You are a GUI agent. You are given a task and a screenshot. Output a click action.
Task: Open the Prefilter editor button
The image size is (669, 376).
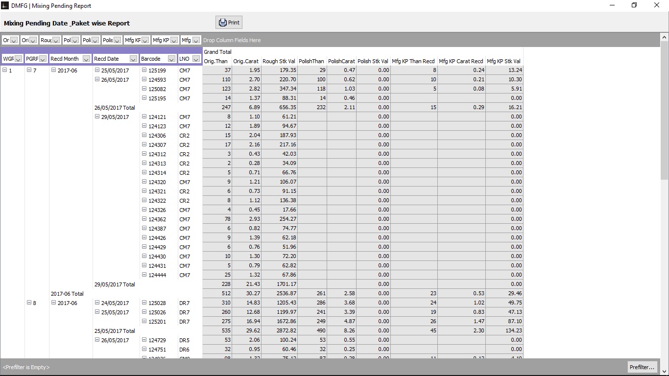pos(642,367)
